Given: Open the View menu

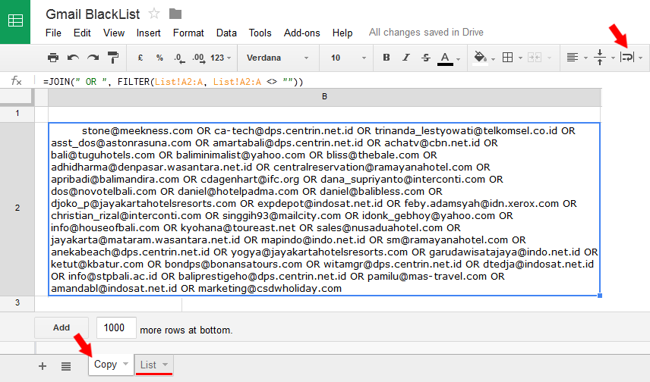Looking at the screenshot, I should [x=114, y=33].
